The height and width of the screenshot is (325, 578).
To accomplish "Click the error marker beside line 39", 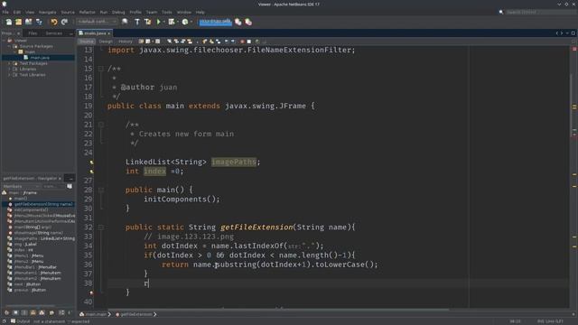I will [x=91, y=292].
